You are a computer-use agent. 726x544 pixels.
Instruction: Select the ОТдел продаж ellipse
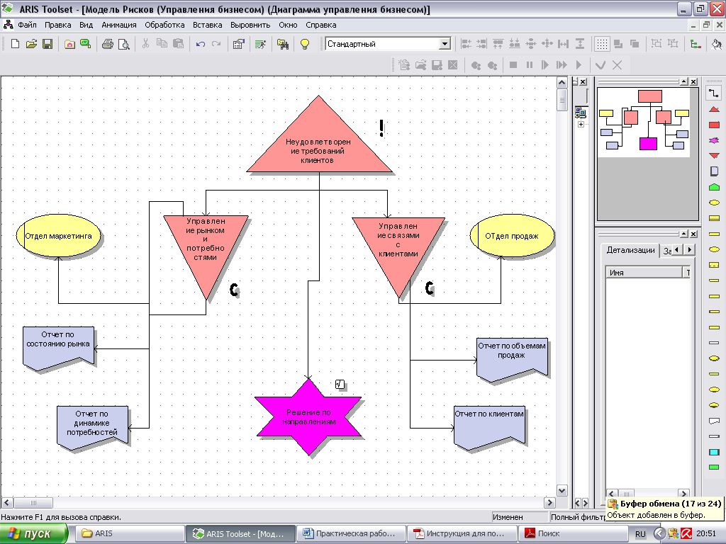512,236
